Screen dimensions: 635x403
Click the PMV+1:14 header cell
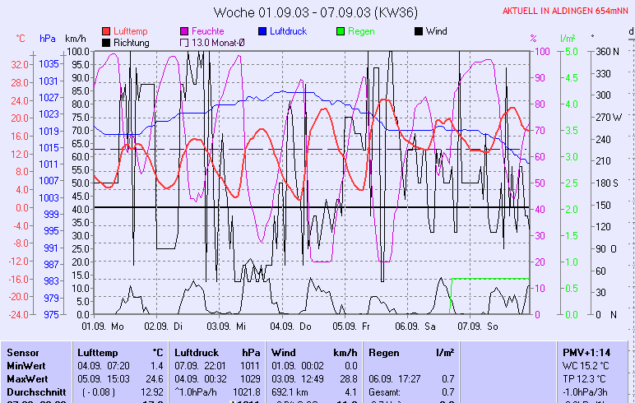(585, 352)
